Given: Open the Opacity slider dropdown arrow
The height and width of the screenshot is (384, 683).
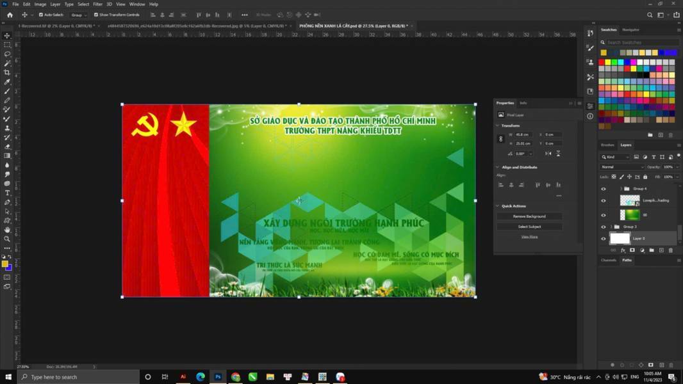Looking at the screenshot, I should [677, 167].
